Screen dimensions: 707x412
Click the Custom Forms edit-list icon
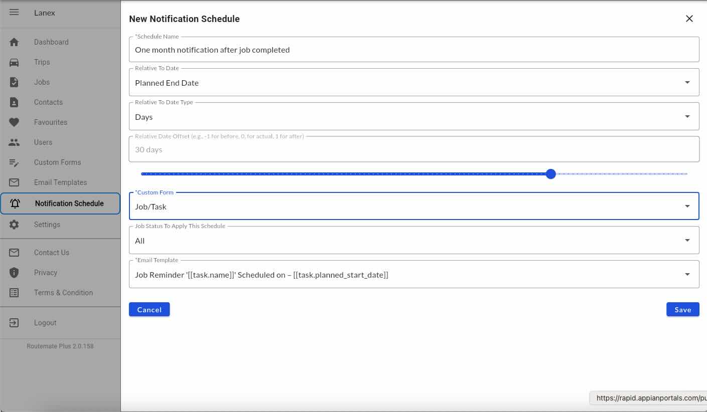(x=14, y=162)
